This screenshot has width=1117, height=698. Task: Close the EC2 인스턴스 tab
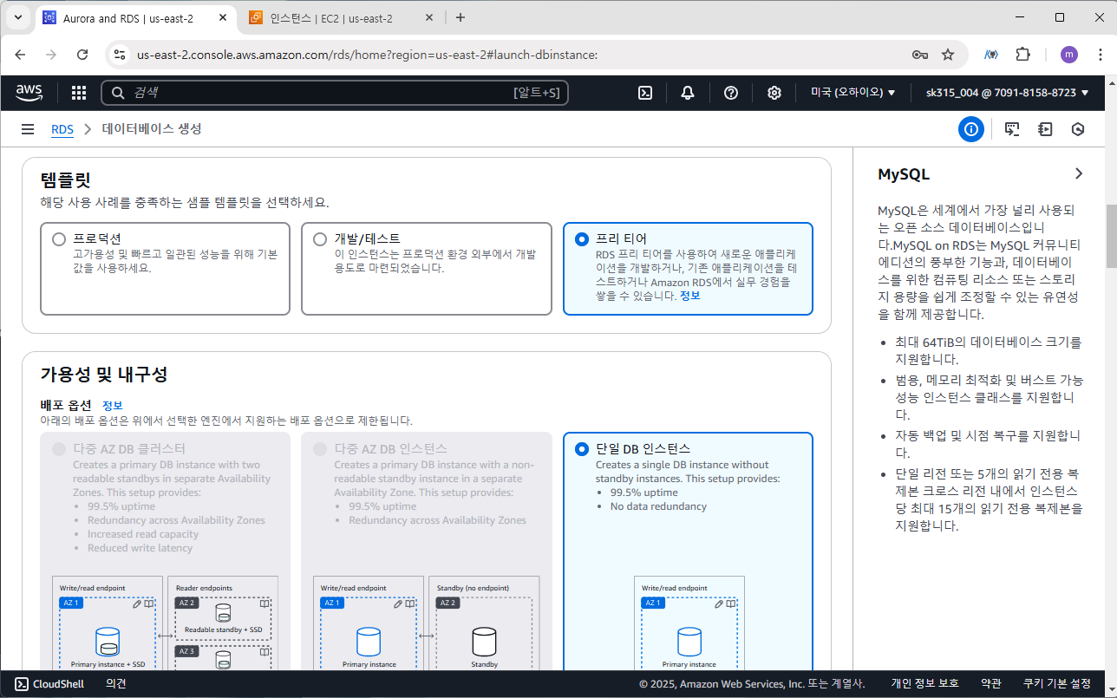click(x=431, y=18)
